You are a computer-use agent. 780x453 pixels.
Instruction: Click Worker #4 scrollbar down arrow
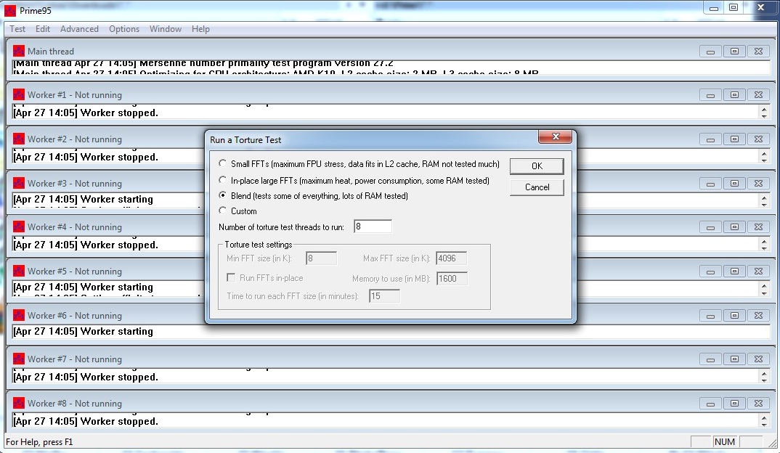point(764,248)
